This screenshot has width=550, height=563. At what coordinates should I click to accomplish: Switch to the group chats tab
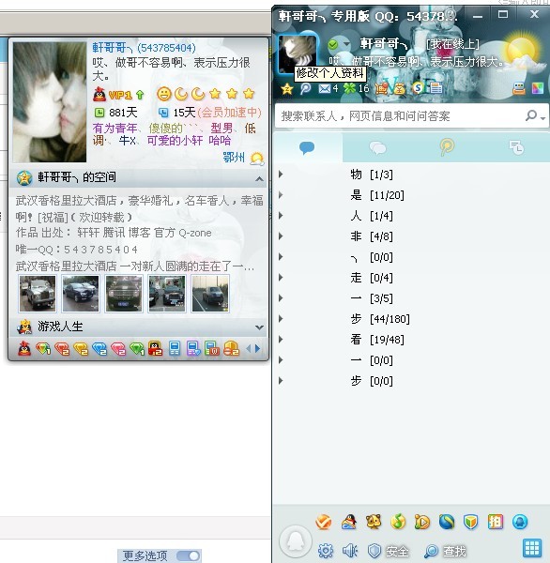click(x=377, y=147)
